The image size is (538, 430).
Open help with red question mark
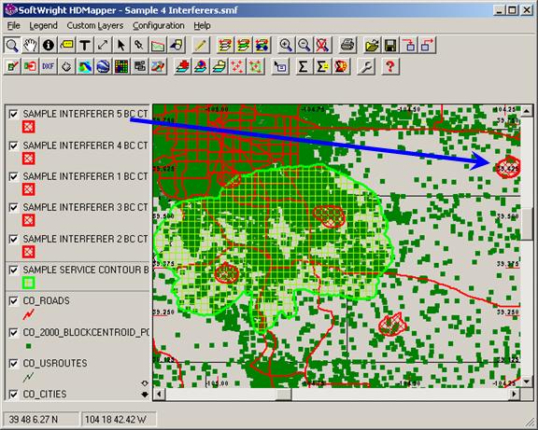pyautogui.click(x=390, y=66)
